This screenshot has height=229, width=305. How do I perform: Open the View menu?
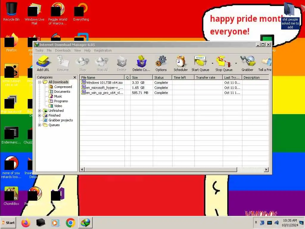click(77, 50)
